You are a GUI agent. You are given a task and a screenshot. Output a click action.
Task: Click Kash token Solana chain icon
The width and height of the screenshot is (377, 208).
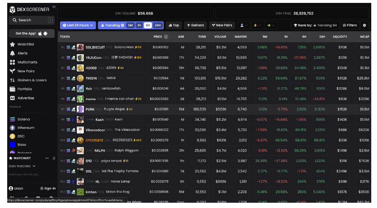(69, 119)
